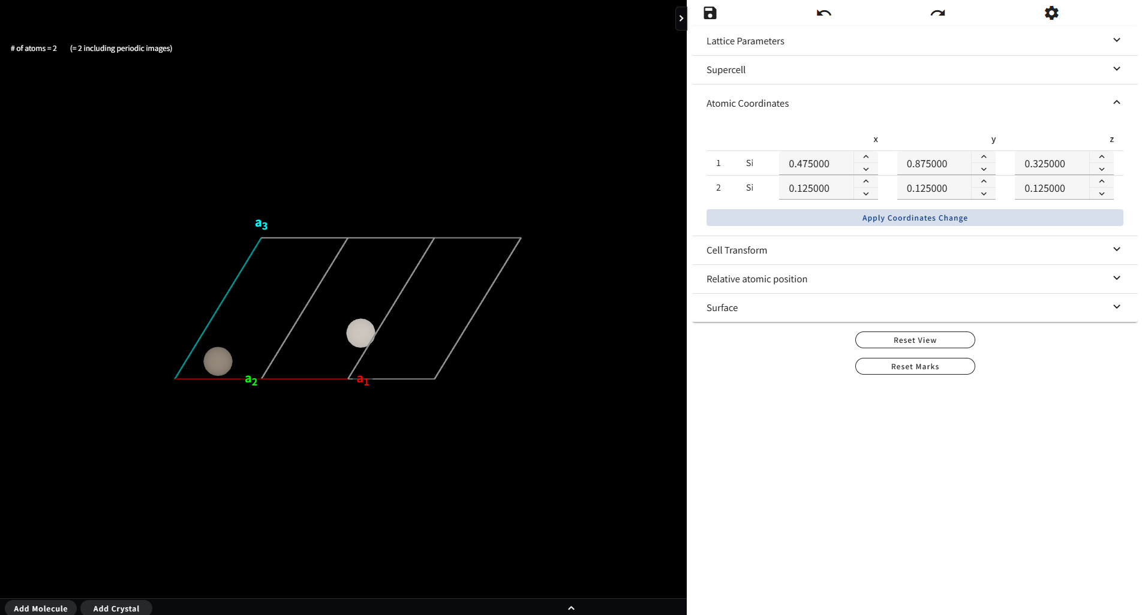Click Add Crystal
The image size is (1142, 615).
(x=116, y=608)
